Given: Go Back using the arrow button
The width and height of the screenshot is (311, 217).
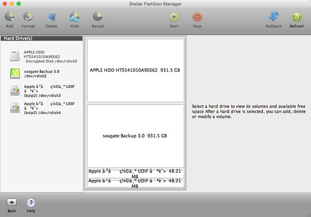Looking at the screenshot, I should 12,203.
